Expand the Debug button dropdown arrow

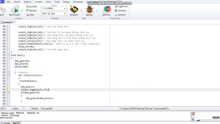pos(97,11)
